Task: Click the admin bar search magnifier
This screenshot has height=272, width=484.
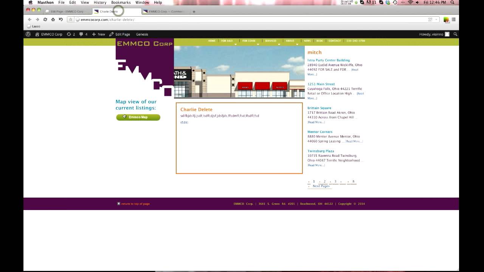Action: coord(455,34)
